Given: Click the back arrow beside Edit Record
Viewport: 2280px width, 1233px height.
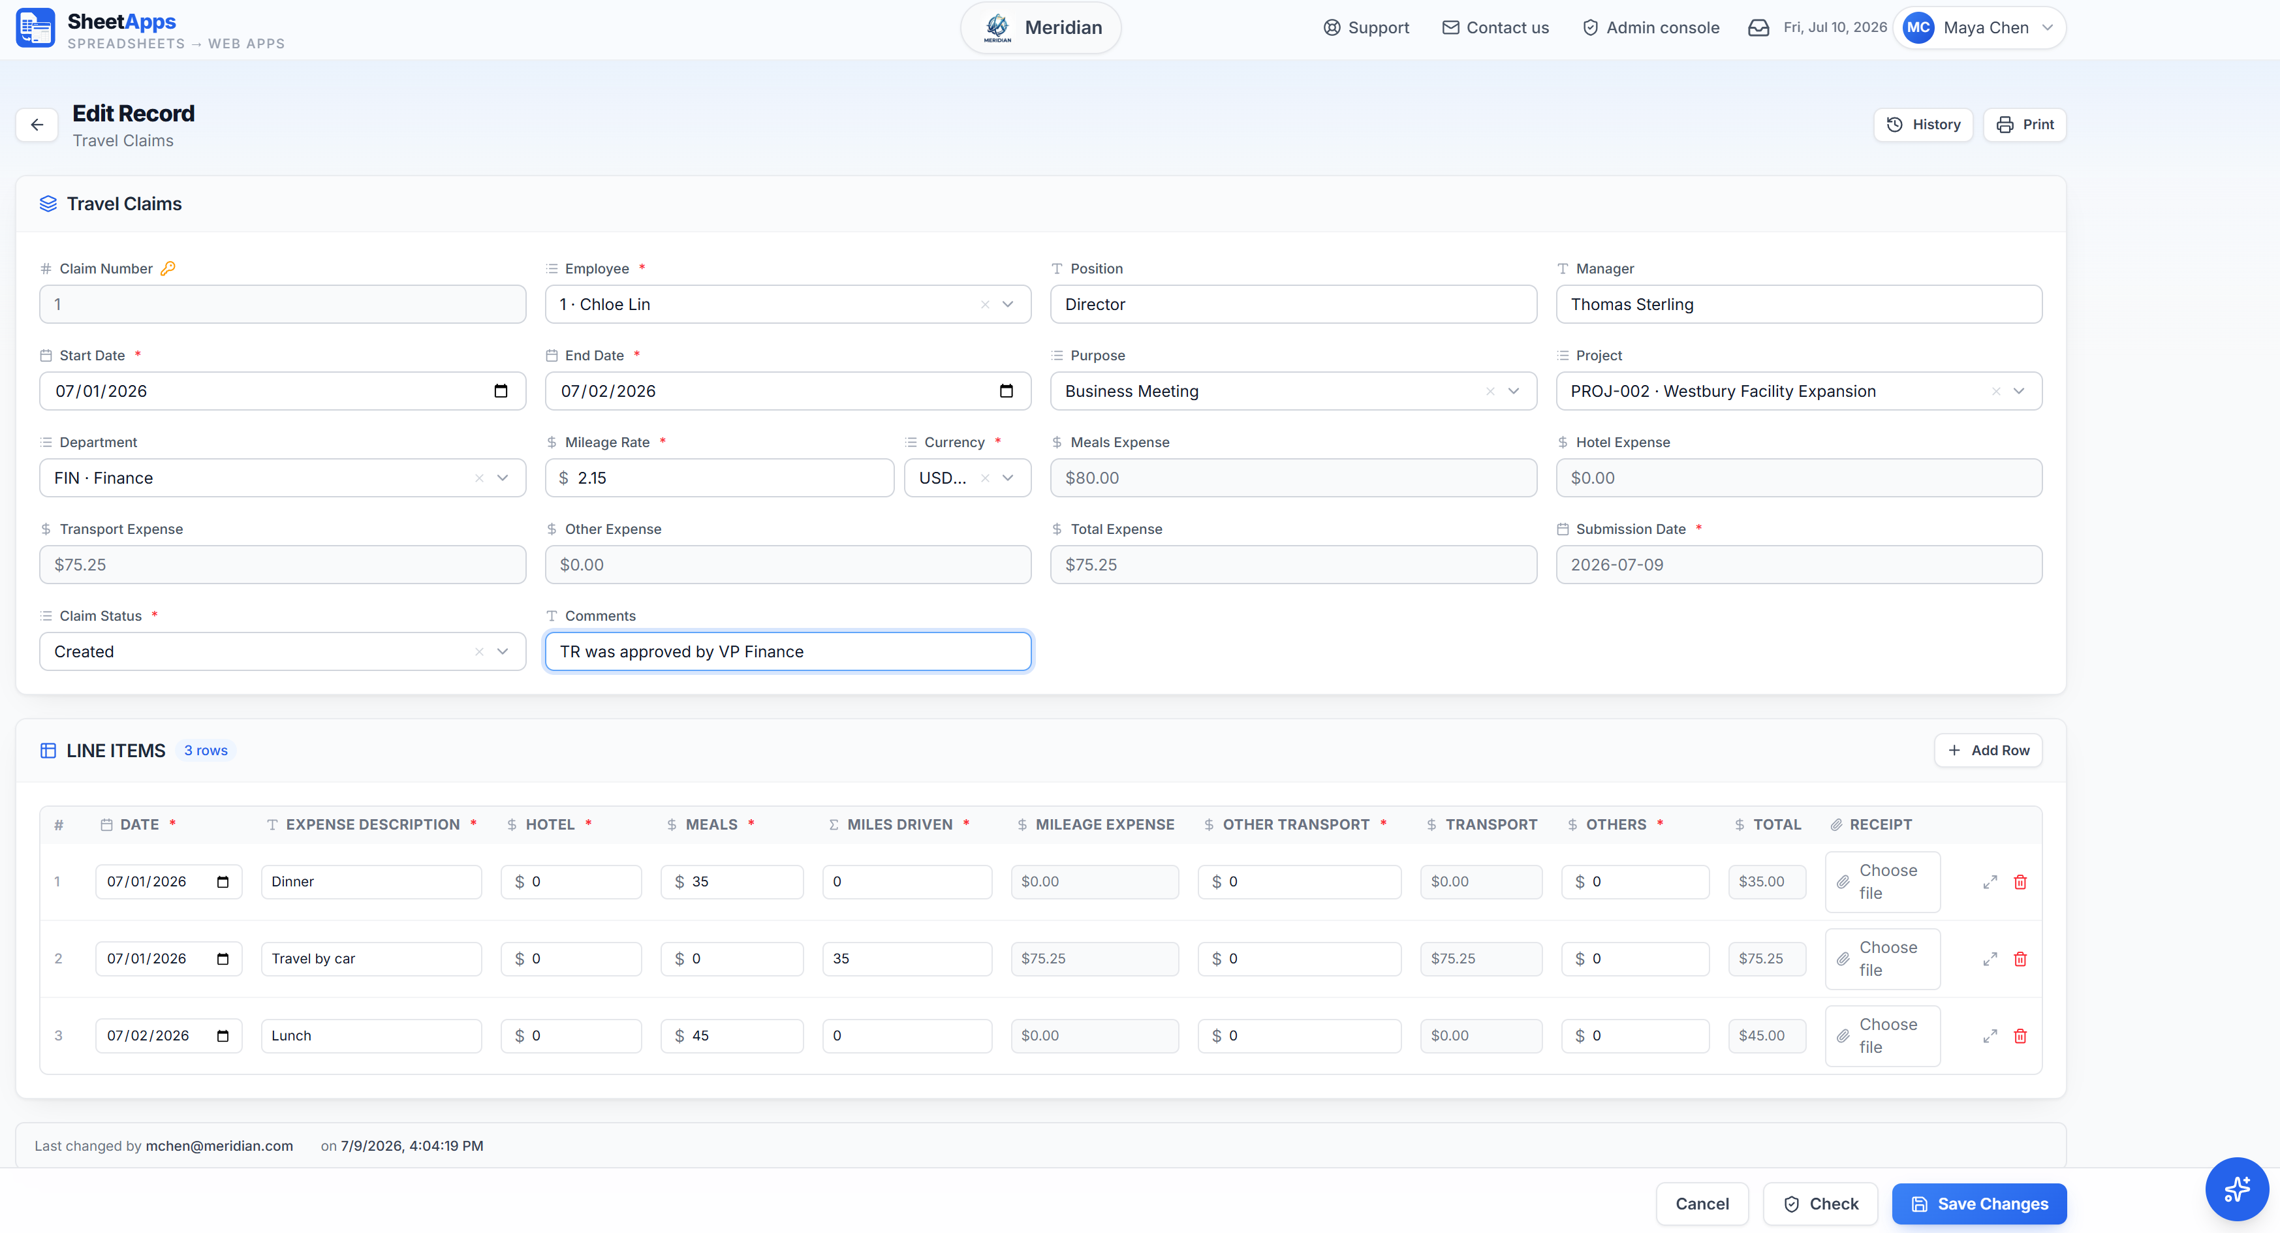Looking at the screenshot, I should coord(37,125).
